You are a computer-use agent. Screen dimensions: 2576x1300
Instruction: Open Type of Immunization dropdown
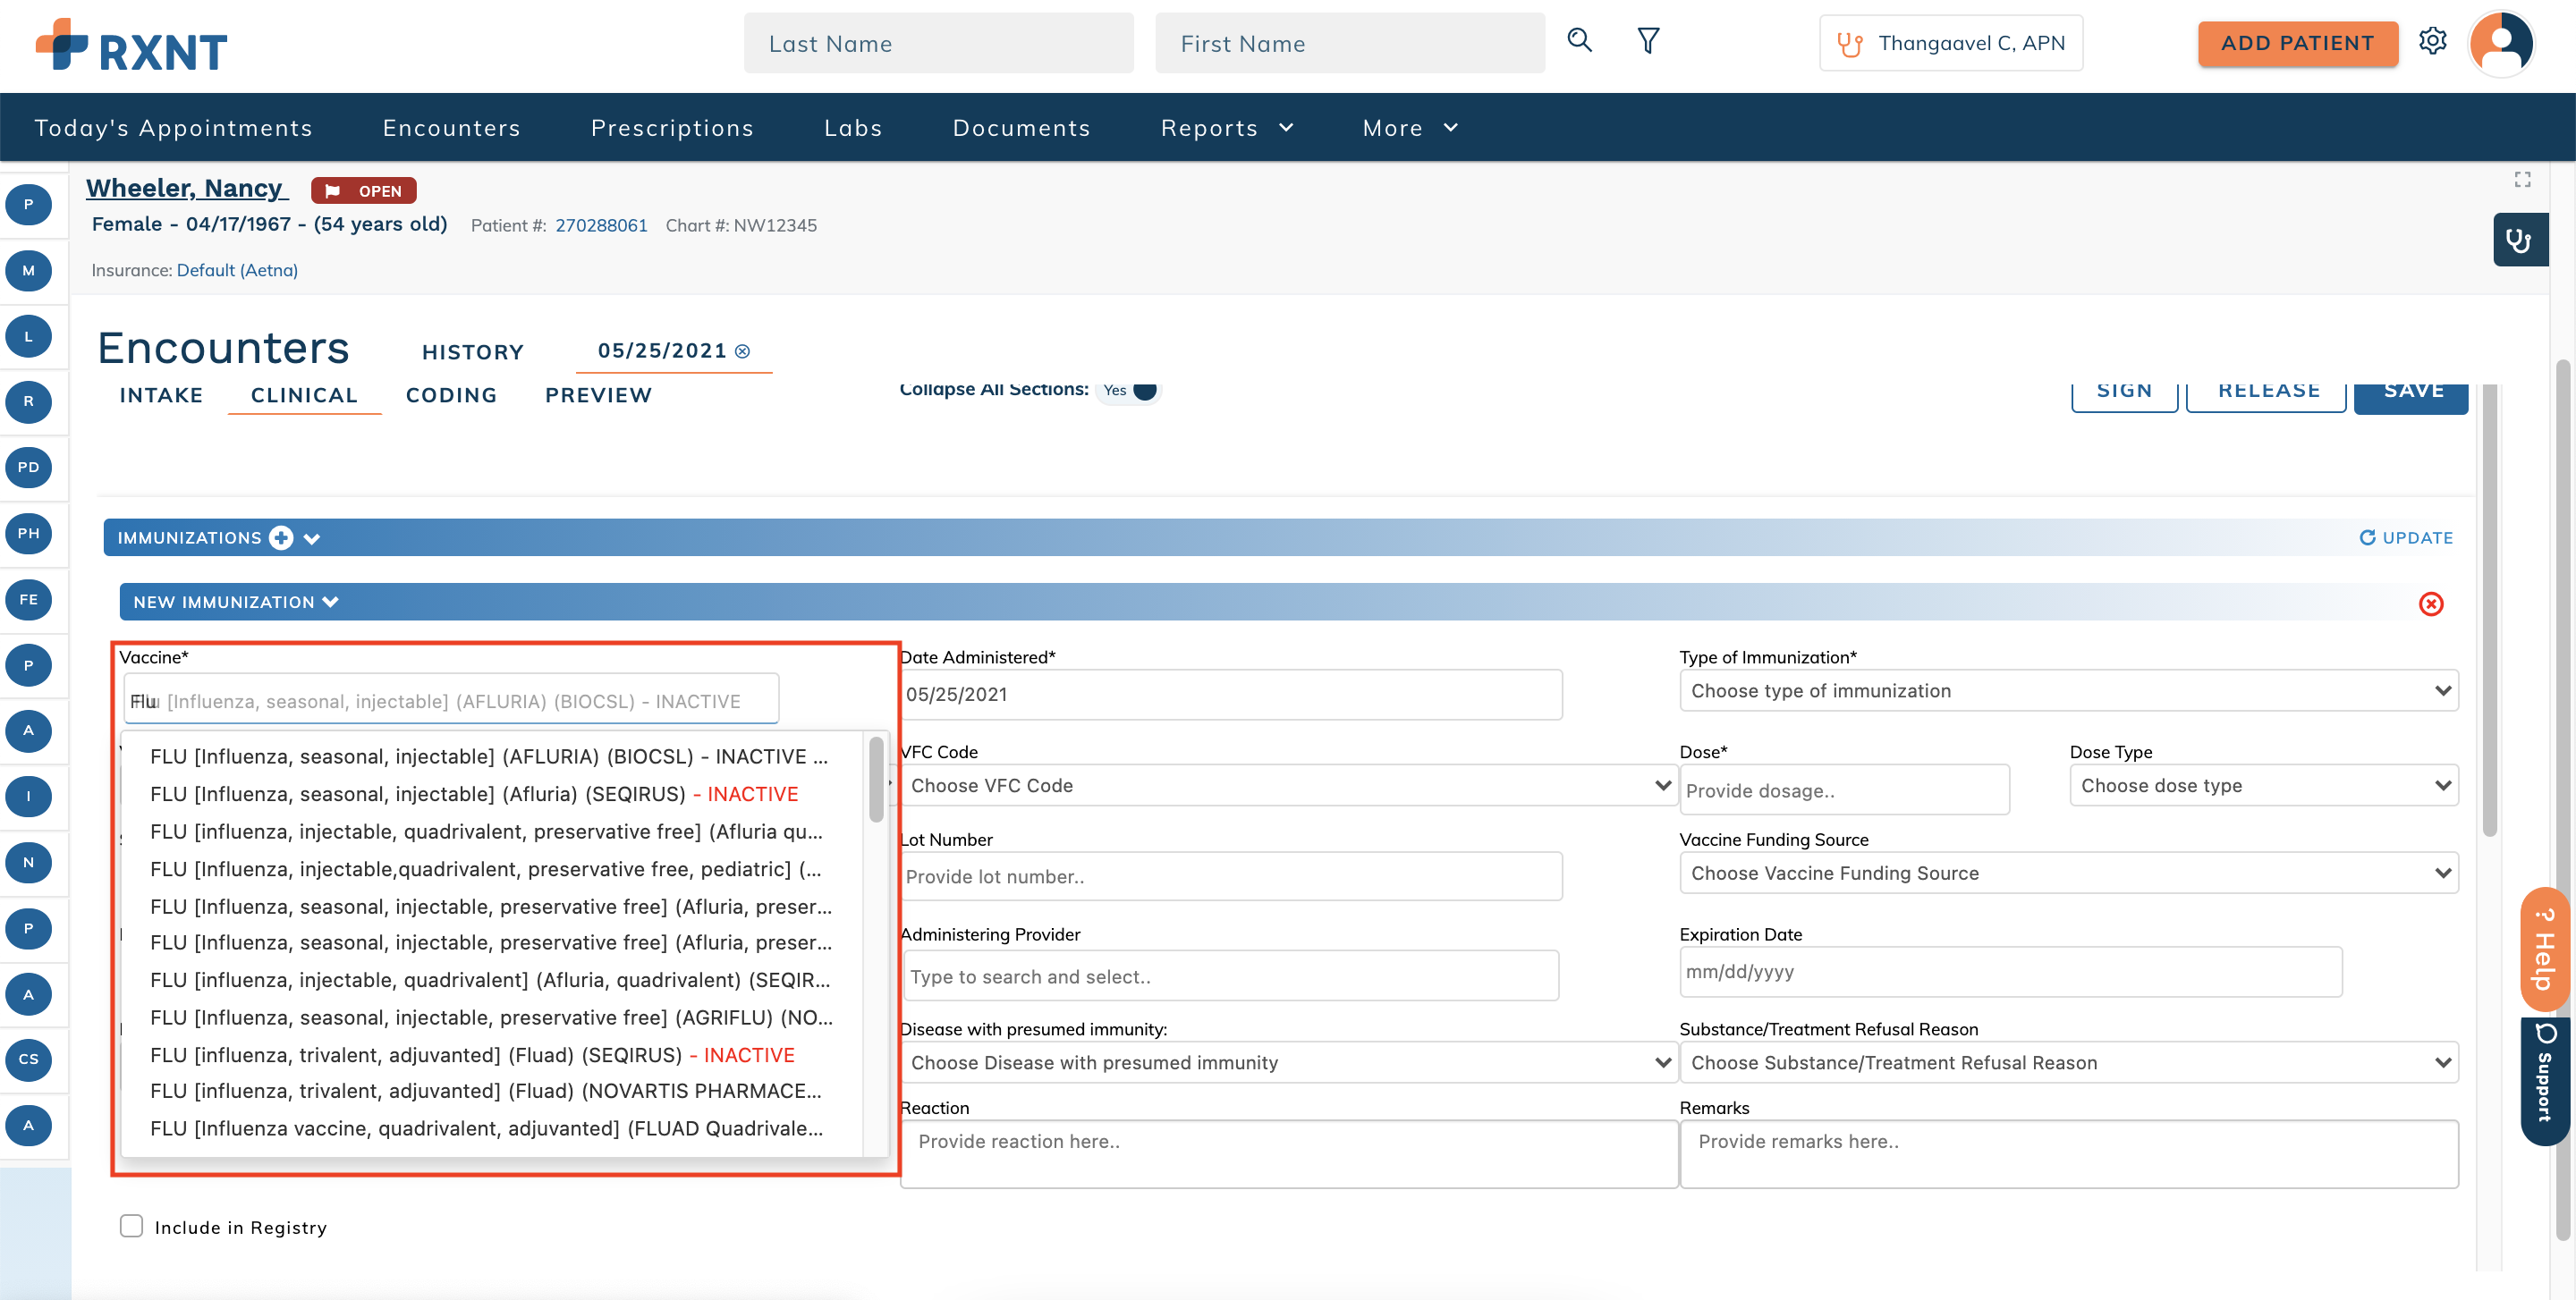point(2068,690)
